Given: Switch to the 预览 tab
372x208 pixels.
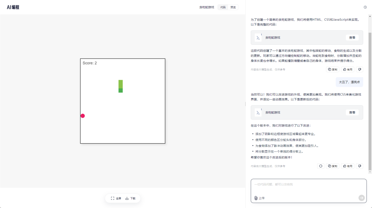Looking at the screenshot, I should point(233,7).
